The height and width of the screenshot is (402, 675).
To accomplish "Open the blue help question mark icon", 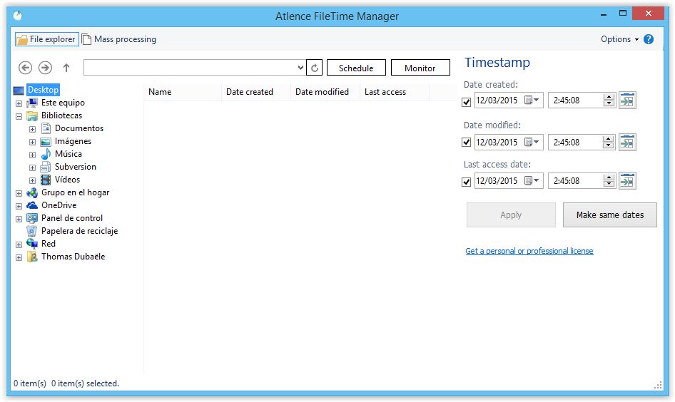I will [x=649, y=39].
